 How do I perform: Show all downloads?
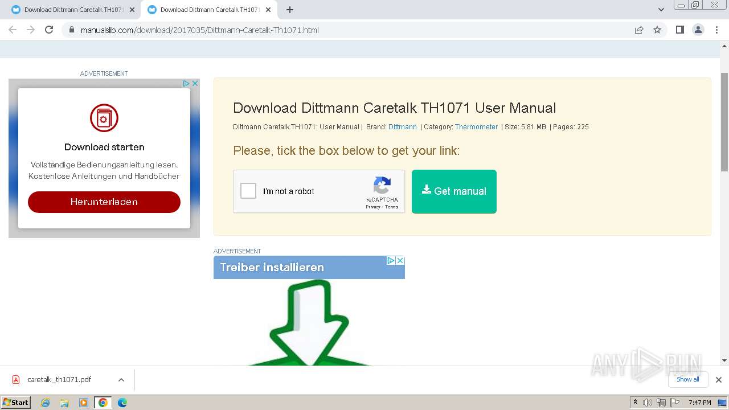click(x=688, y=379)
